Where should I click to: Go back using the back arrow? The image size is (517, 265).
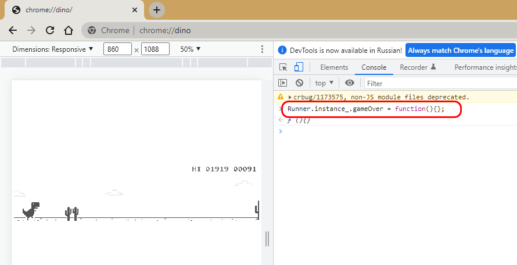[13, 30]
